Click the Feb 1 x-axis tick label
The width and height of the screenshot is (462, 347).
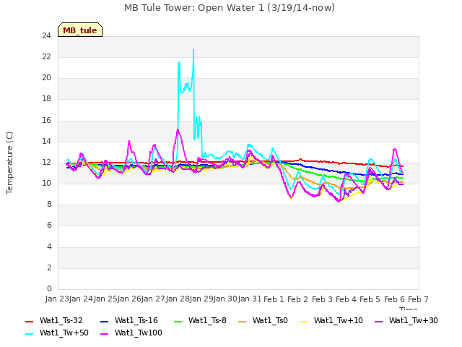click(274, 299)
